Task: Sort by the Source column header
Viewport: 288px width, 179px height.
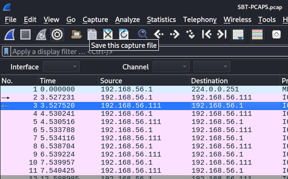Action: click(x=144, y=80)
